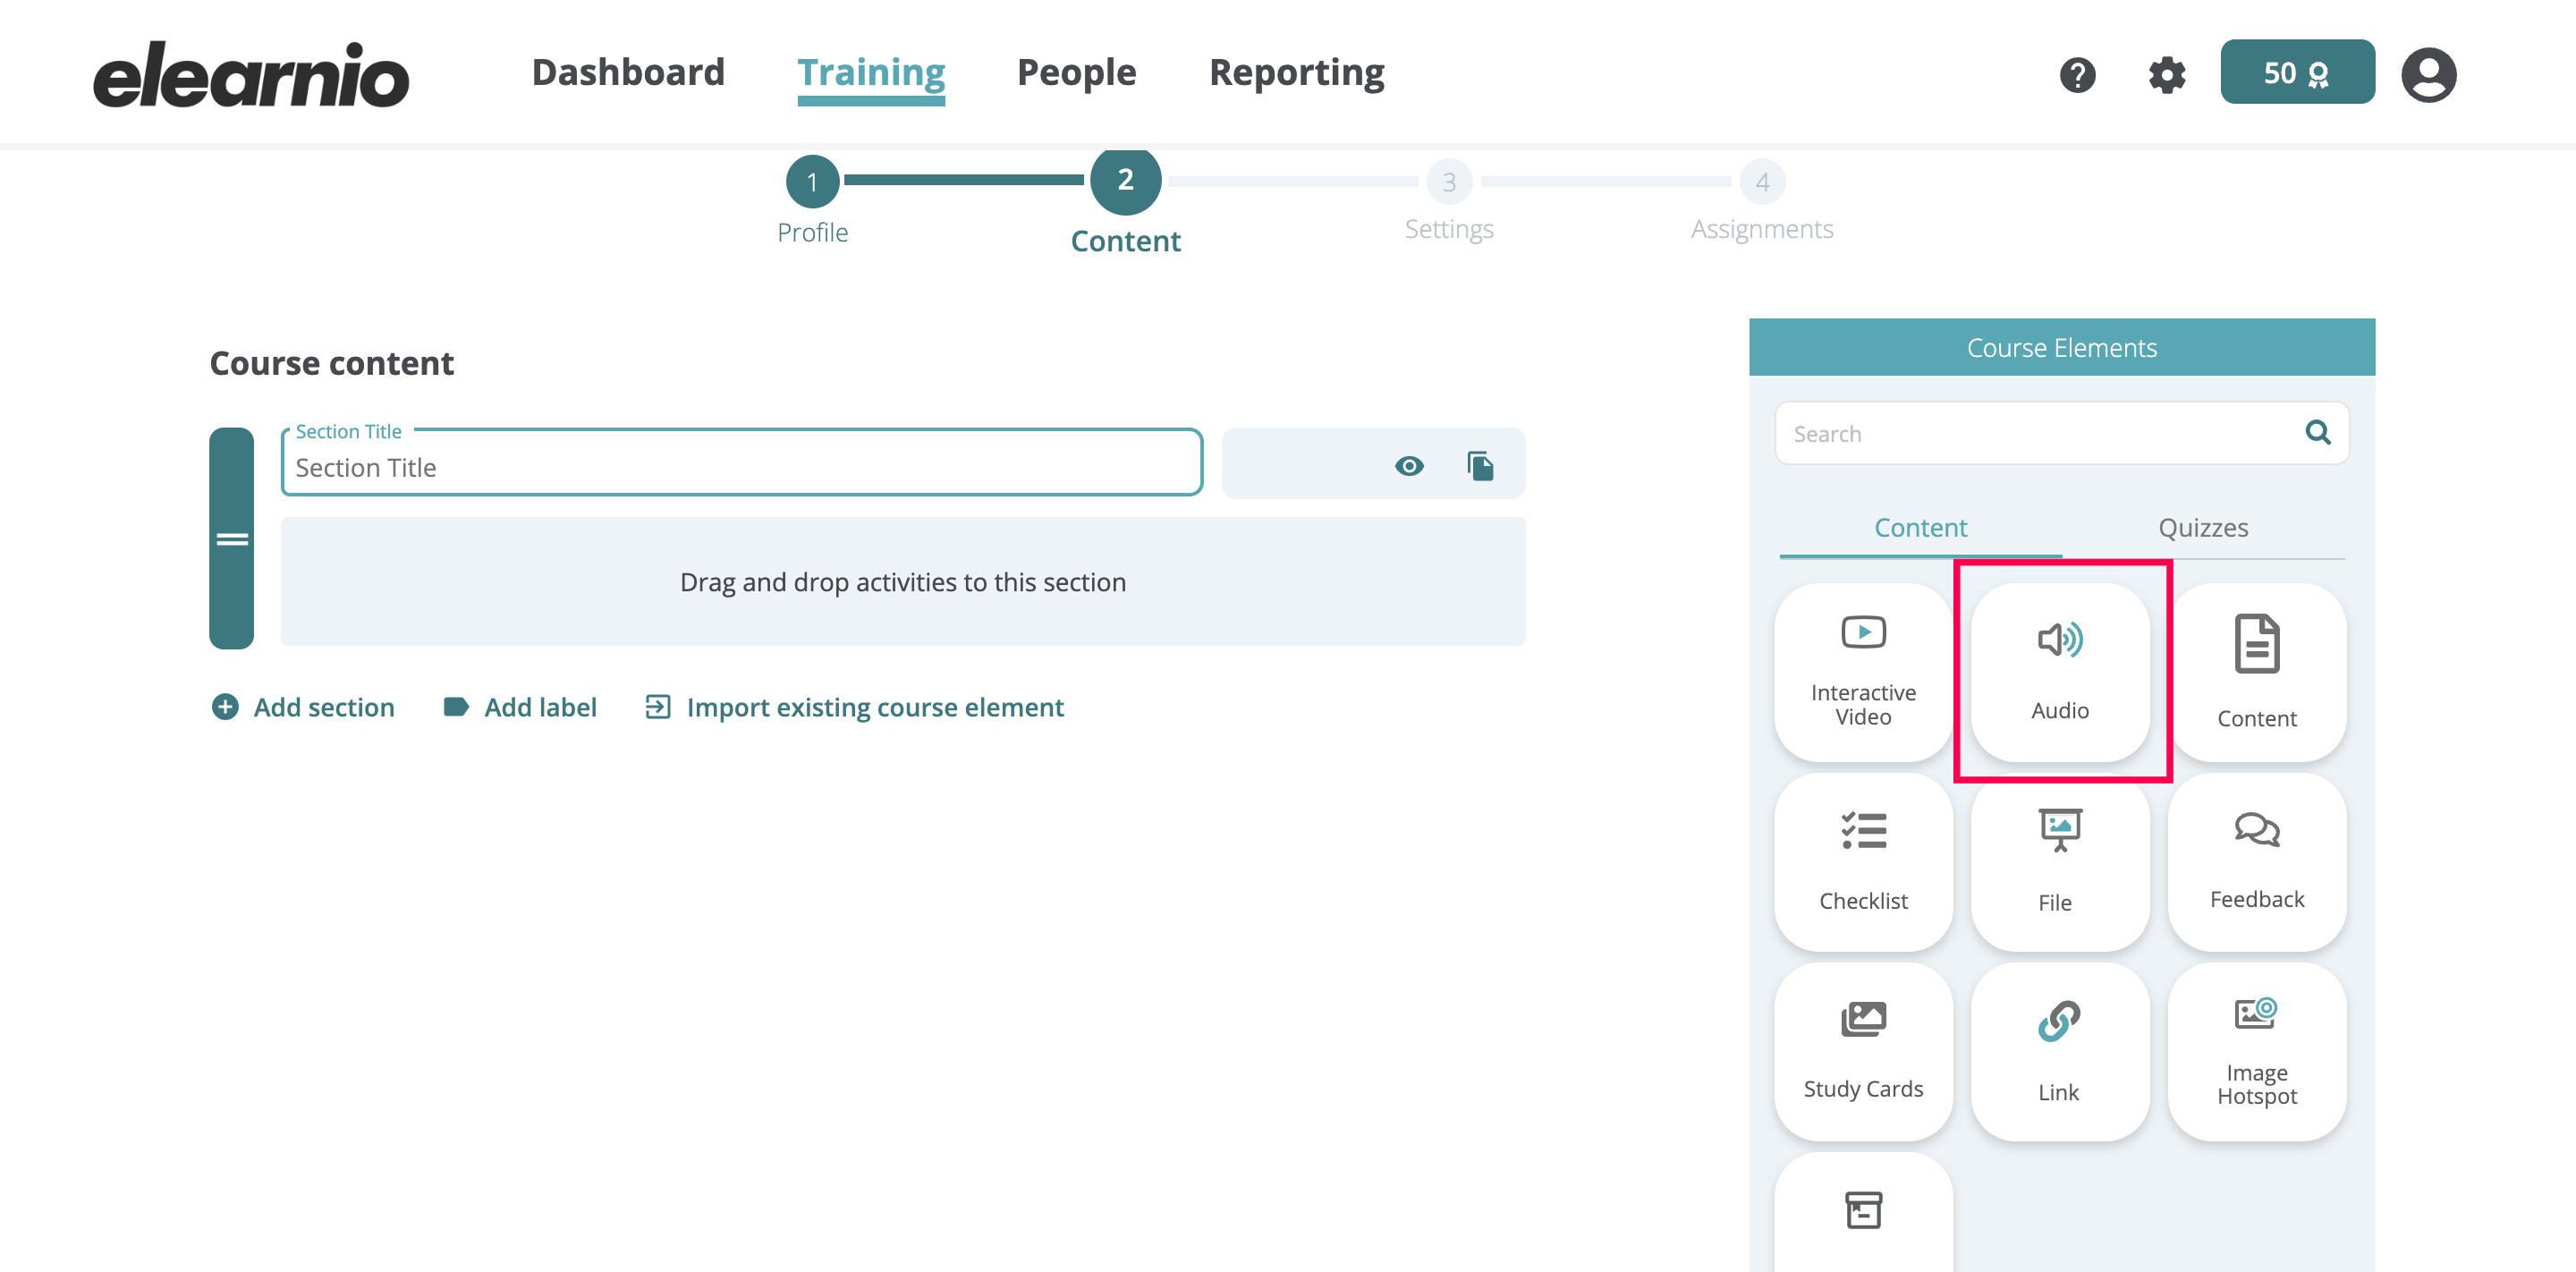Click Import existing course element

click(854, 707)
